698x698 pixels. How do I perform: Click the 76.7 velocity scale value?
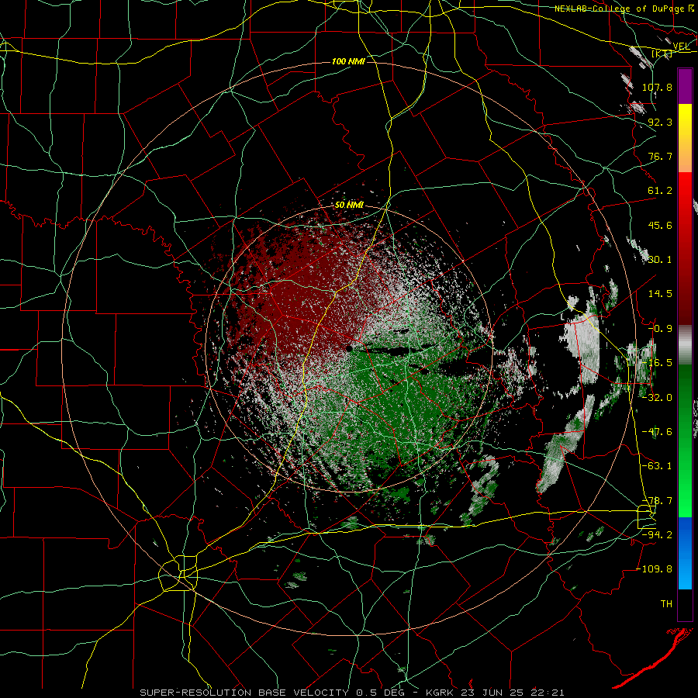tap(660, 156)
